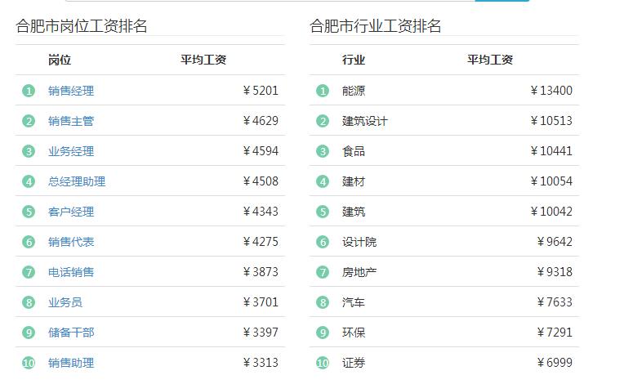The width and height of the screenshot is (624, 384).
Task: Select the 销售代表 job link
Action: click(x=71, y=242)
